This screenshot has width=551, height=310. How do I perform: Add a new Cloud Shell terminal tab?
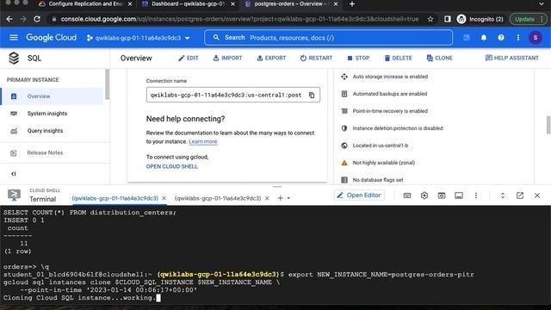pos(280,198)
